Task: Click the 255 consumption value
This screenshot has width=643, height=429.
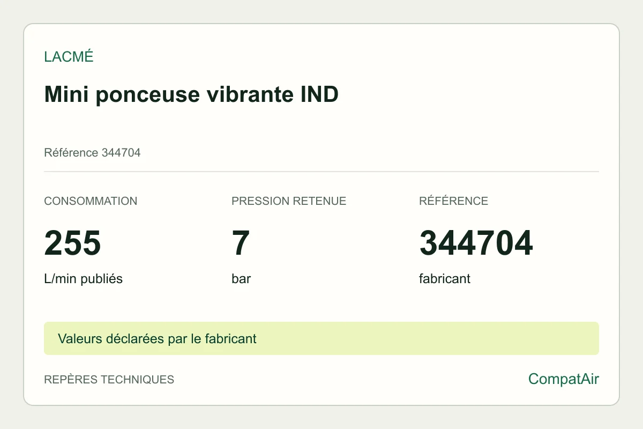Action: [x=72, y=243]
